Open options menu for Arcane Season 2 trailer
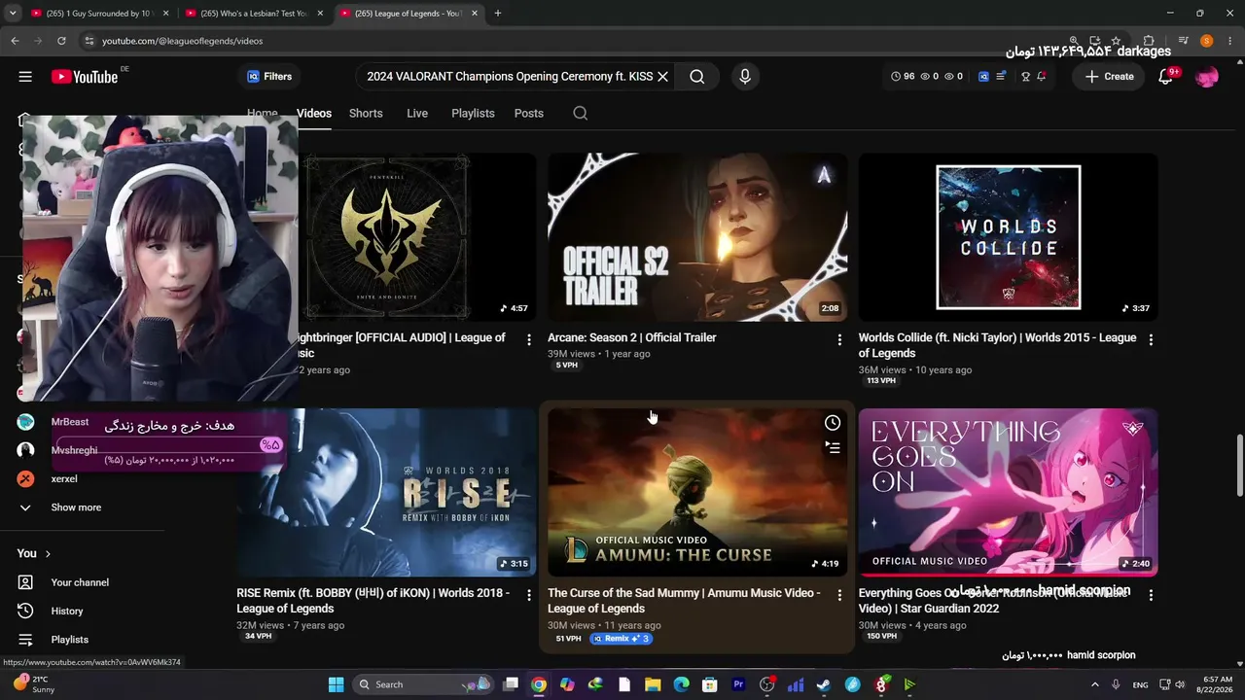 [x=839, y=339]
